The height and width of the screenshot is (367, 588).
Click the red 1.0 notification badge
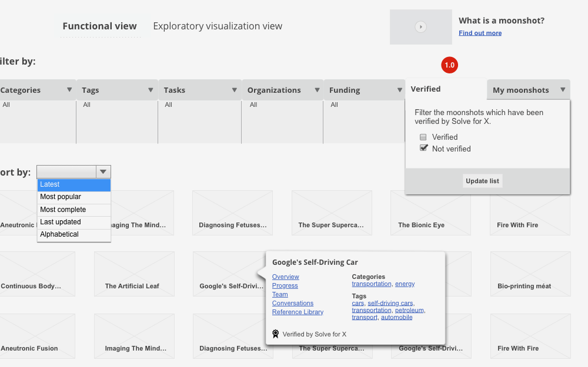tap(449, 65)
